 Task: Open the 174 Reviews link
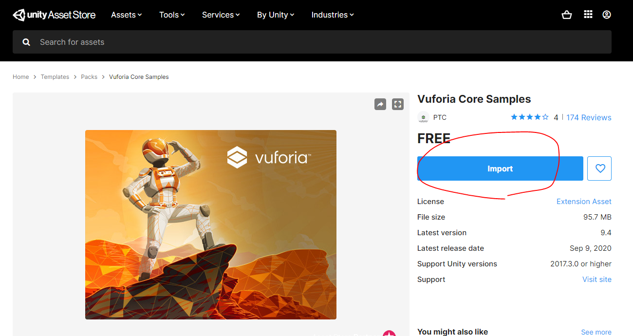pyautogui.click(x=589, y=117)
